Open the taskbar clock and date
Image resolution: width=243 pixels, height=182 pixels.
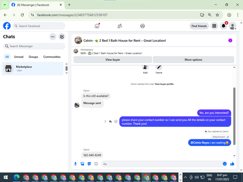tap(222, 177)
